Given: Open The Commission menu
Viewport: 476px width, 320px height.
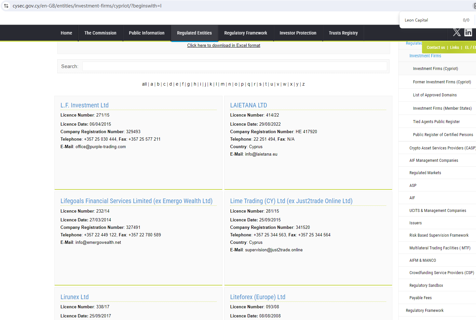Looking at the screenshot, I should click(x=100, y=33).
